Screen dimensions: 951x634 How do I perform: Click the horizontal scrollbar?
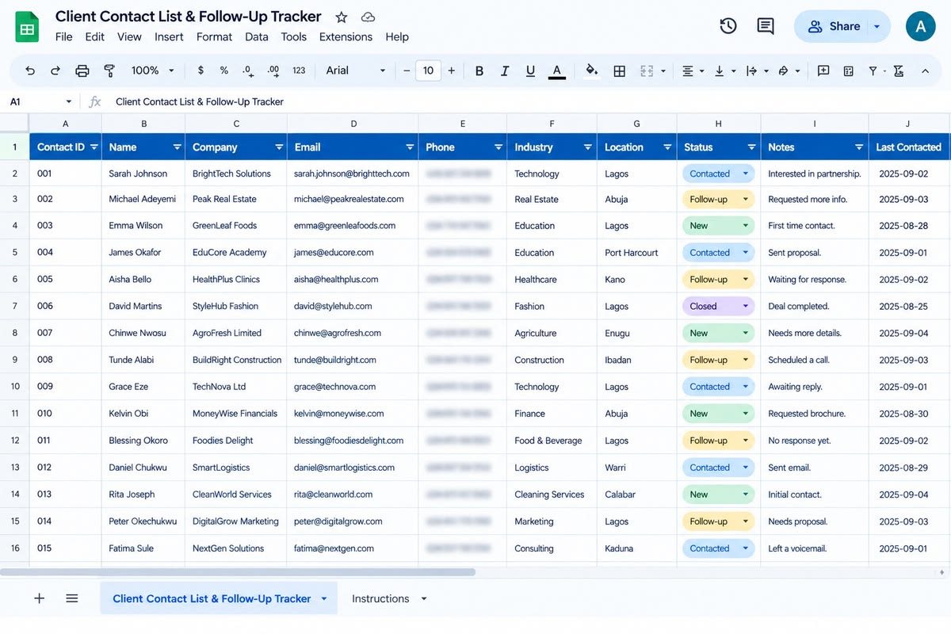click(x=238, y=571)
